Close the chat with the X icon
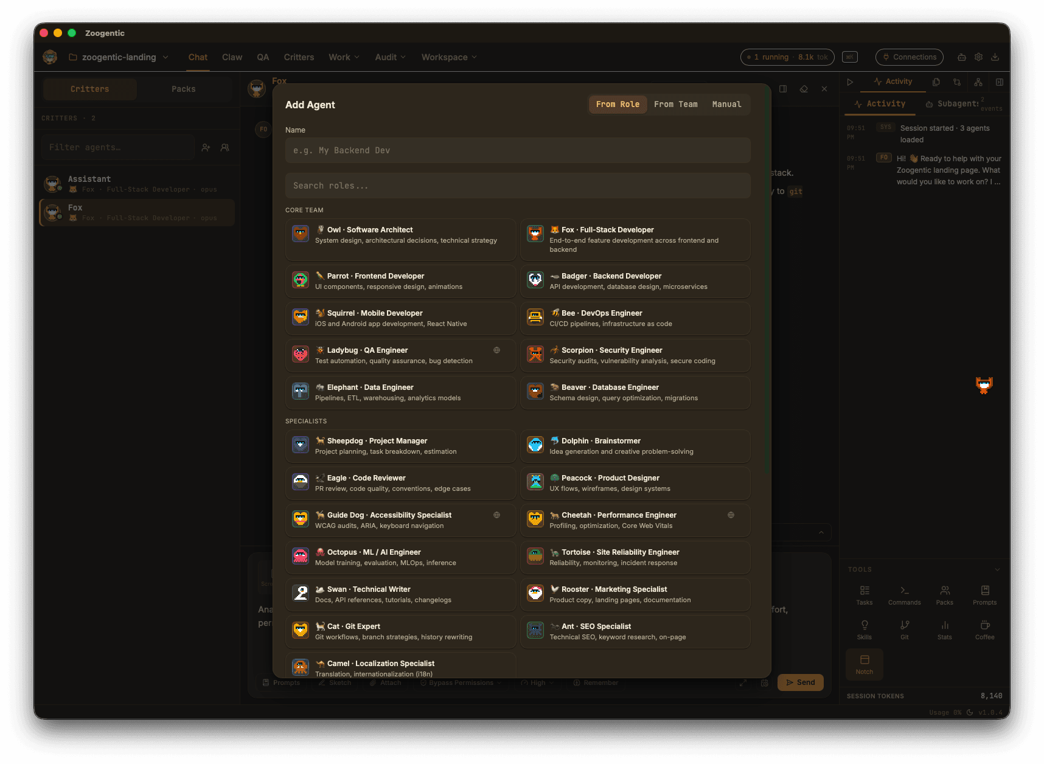This screenshot has width=1044, height=764. click(824, 89)
